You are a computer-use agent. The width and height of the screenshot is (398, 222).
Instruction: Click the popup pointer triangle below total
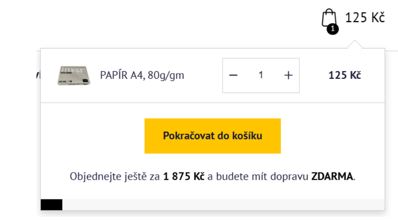pyautogui.click(x=355, y=44)
